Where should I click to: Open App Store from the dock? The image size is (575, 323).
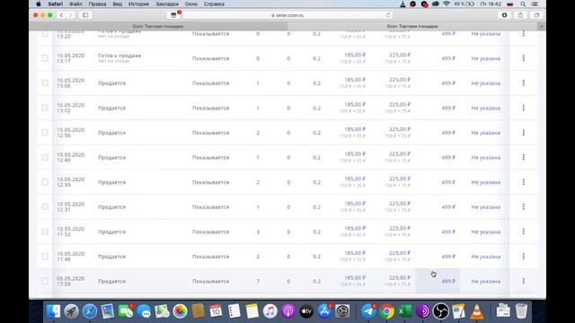324,311
